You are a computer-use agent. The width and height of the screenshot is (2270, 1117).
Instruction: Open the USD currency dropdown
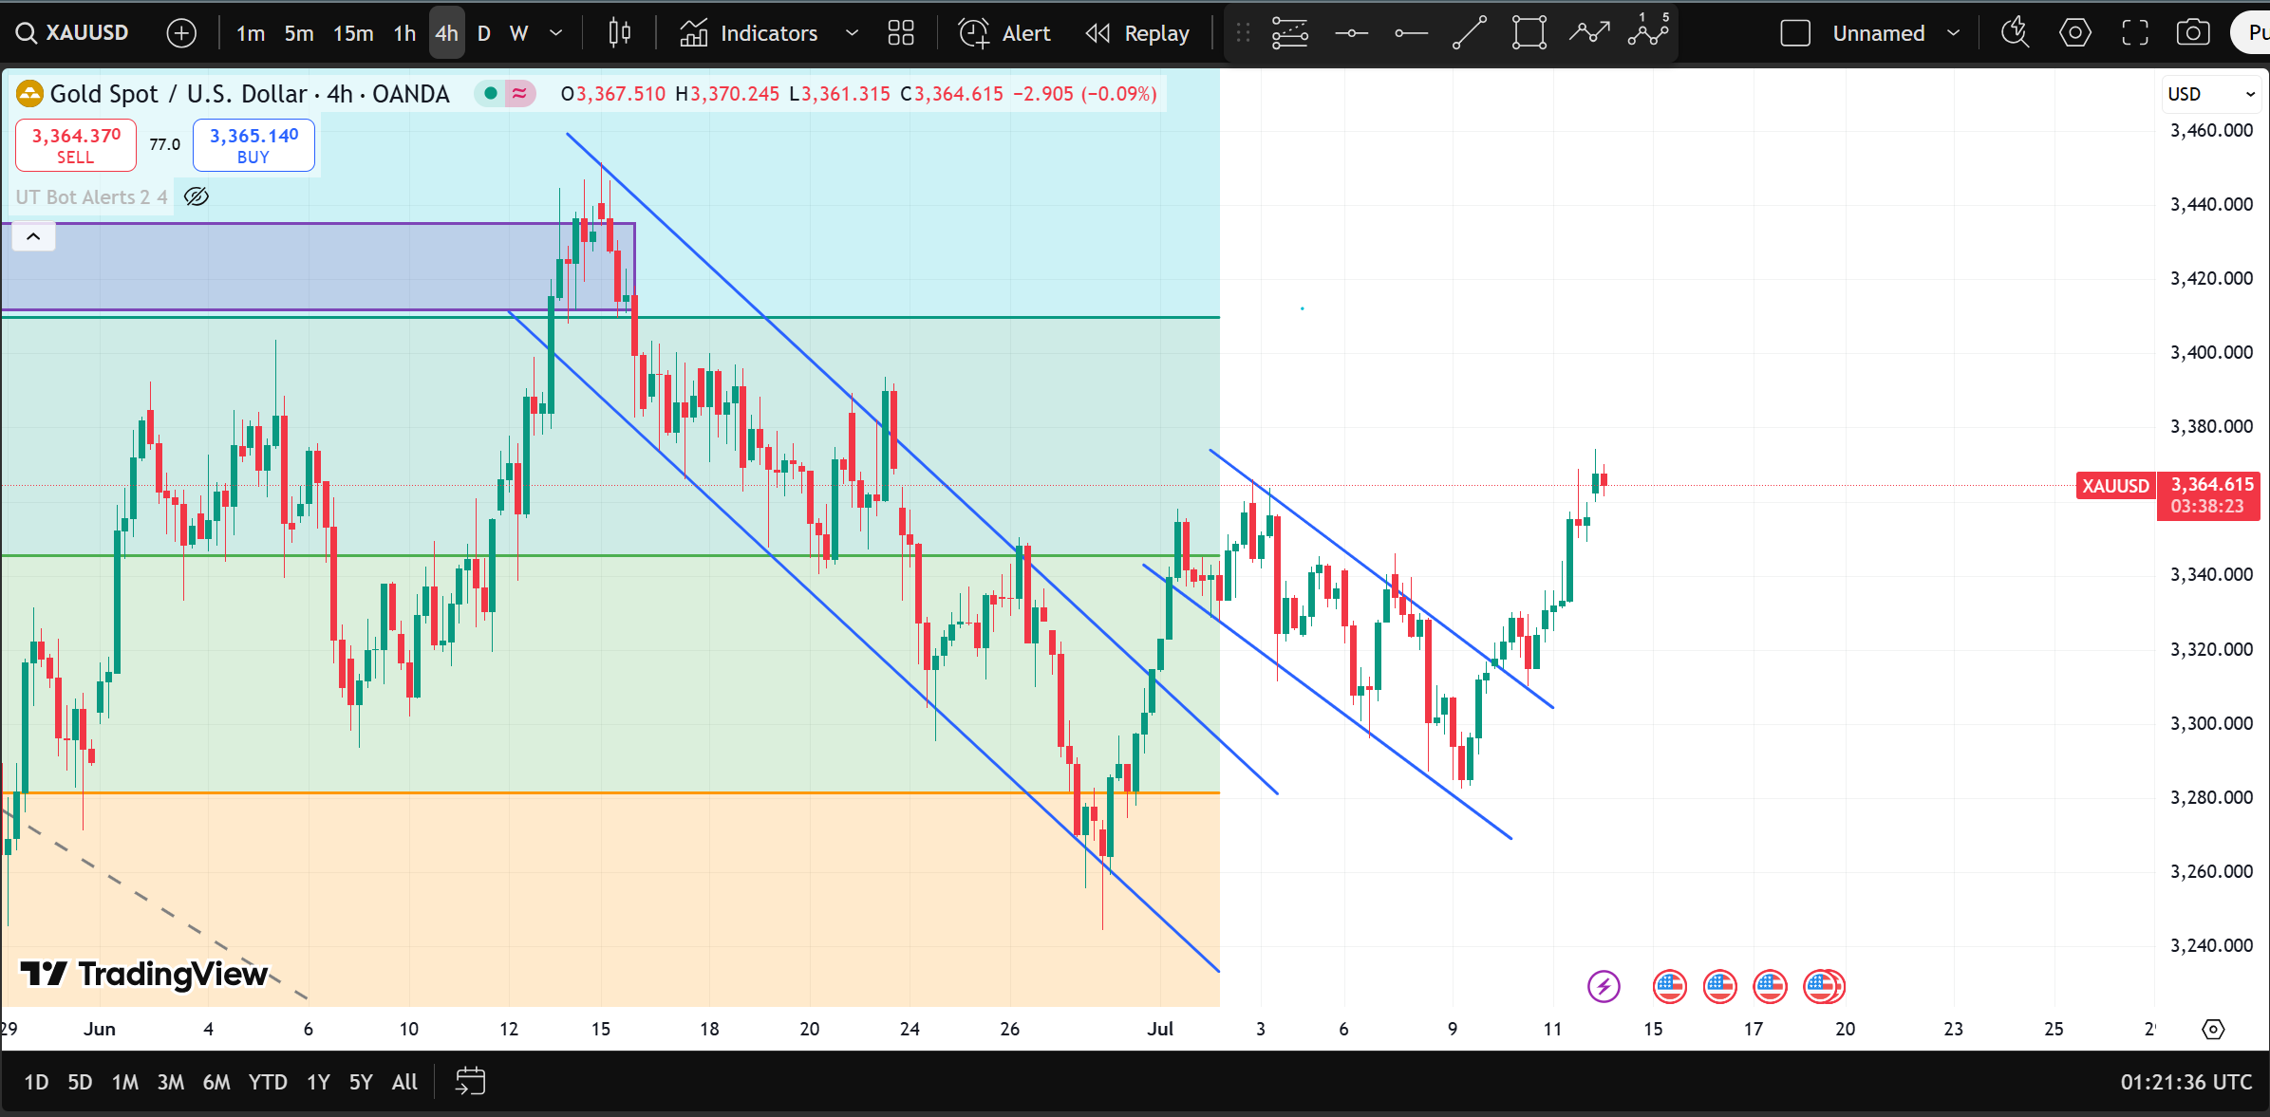pyautogui.click(x=2211, y=94)
